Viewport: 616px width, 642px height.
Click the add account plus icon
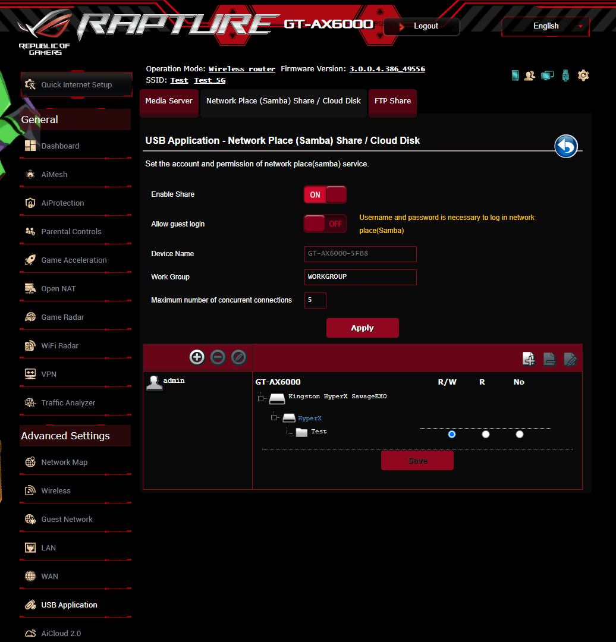tap(197, 357)
